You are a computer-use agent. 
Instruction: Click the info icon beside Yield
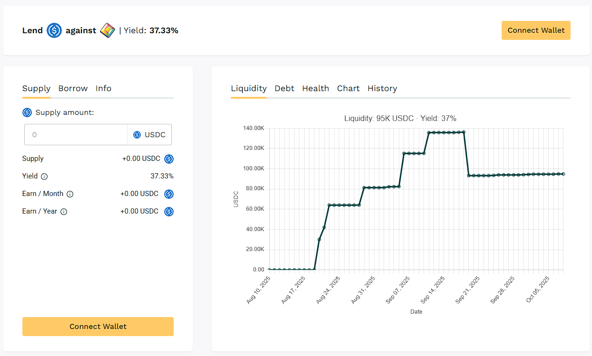44,177
